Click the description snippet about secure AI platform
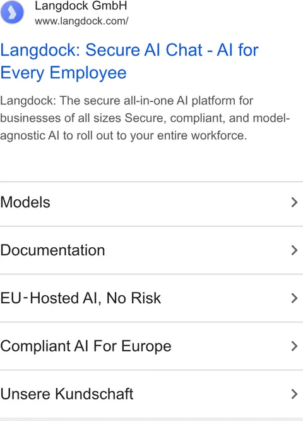The height and width of the screenshot is (421, 303). (x=145, y=118)
